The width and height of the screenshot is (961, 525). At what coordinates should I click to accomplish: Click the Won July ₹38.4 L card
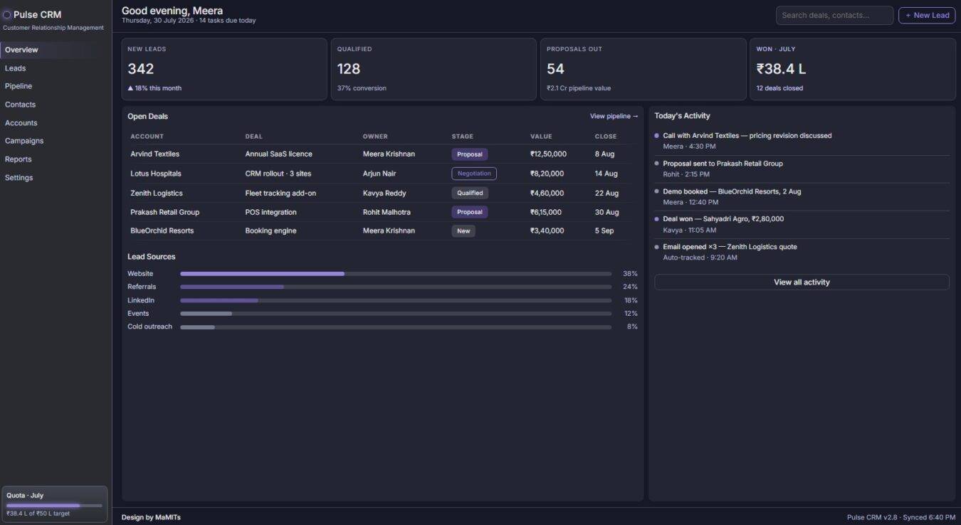852,69
